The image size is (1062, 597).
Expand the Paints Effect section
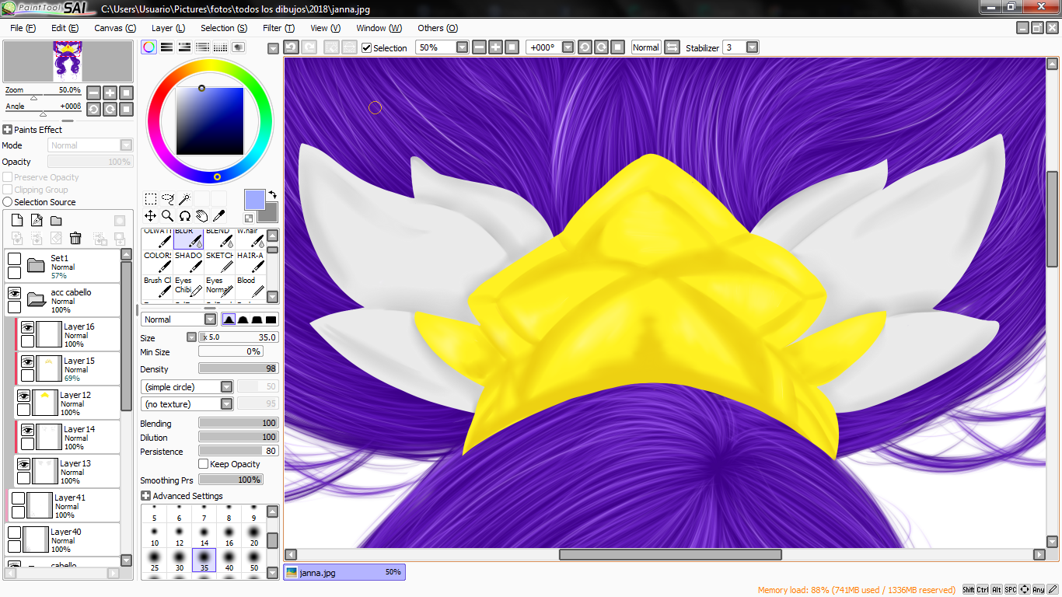click(x=8, y=130)
